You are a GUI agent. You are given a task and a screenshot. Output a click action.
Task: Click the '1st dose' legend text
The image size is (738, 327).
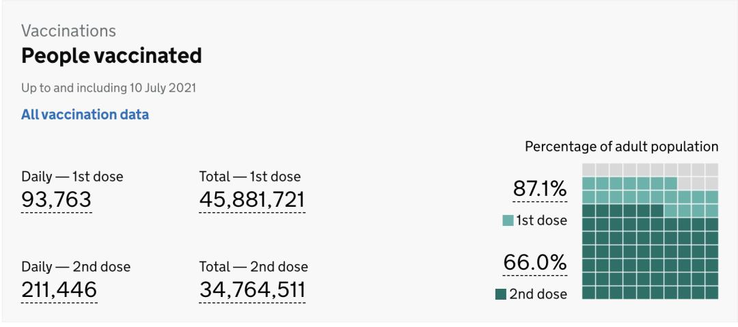(x=541, y=221)
